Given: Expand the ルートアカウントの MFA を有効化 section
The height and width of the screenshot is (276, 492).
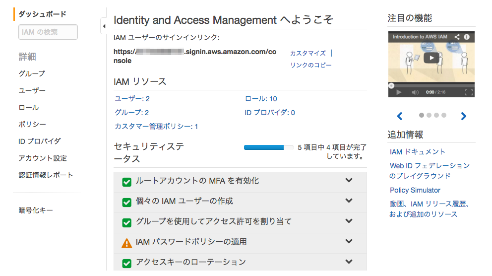Looking at the screenshot, I should pyautogui.click(x=349, y=181).
